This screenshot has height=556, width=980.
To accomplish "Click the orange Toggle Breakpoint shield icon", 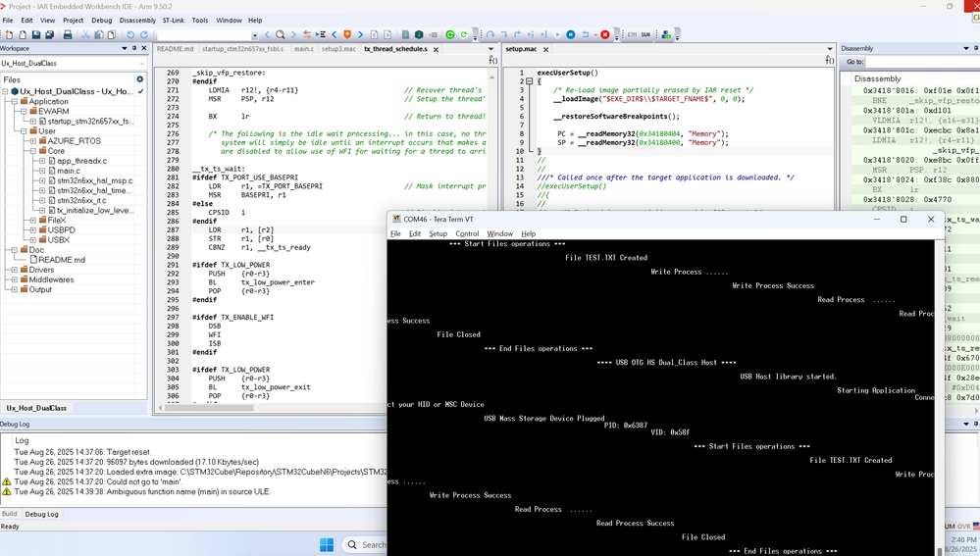I will pos(347,35).
